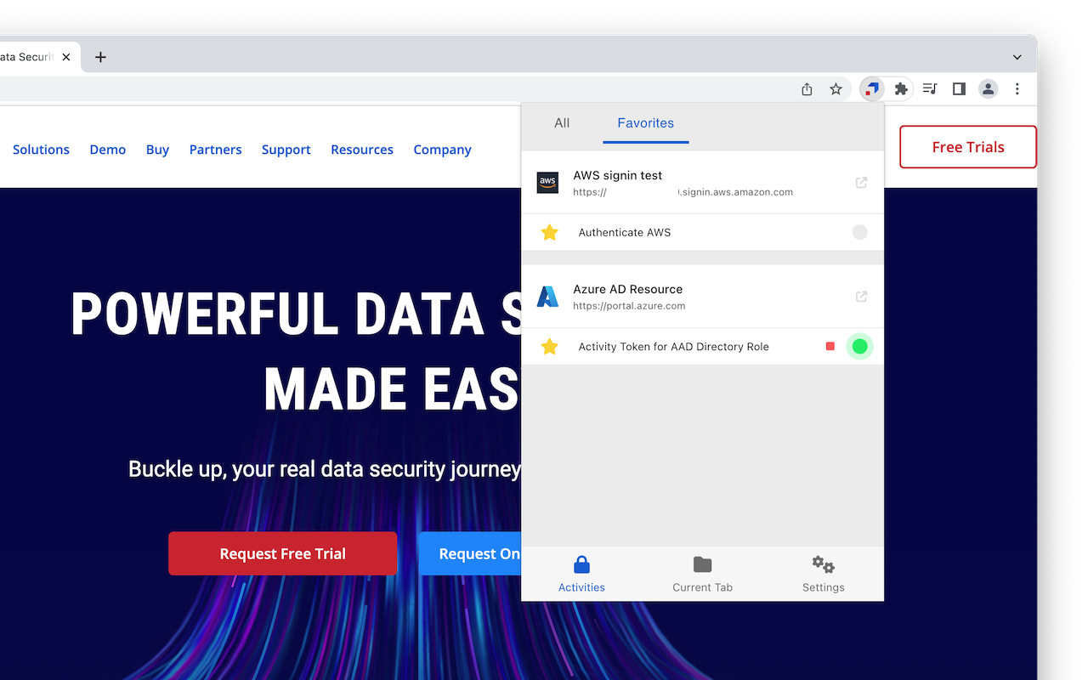Click the Share page icon

click(807, 88)
